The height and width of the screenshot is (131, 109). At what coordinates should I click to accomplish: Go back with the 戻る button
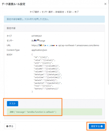(10, 126)
